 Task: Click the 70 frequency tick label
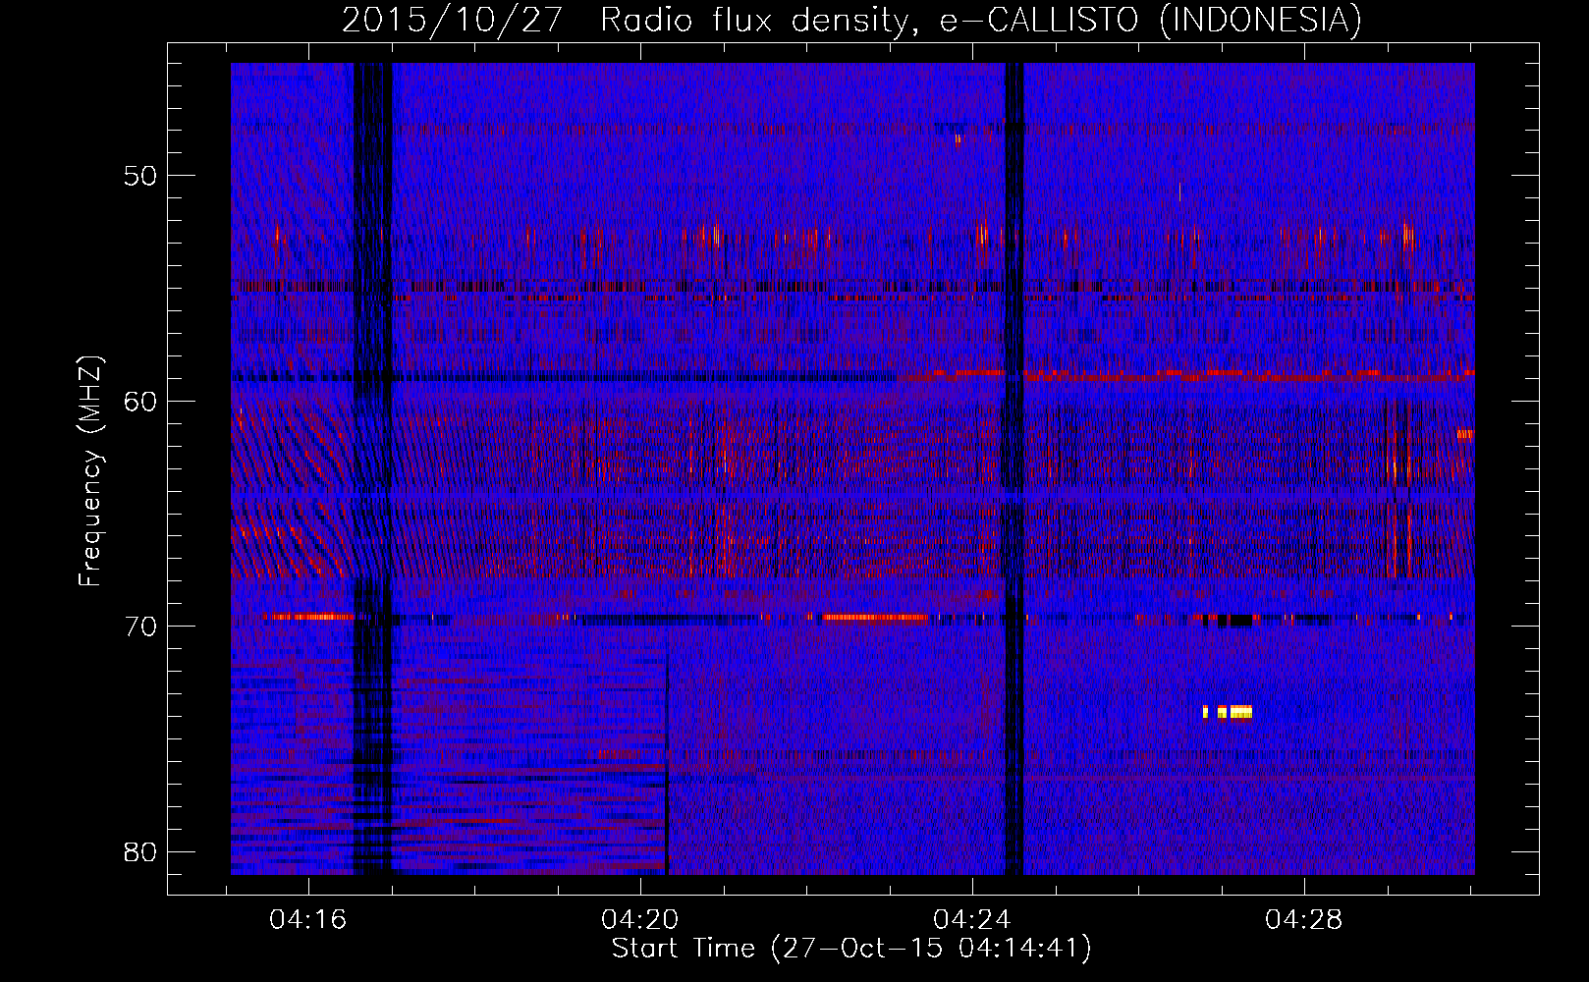pyautogui.click(x=140, y=627)
